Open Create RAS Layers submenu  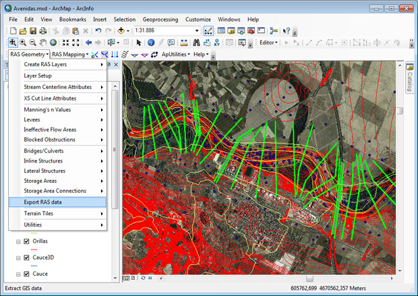pyautogui.click(x=57, y=65)
